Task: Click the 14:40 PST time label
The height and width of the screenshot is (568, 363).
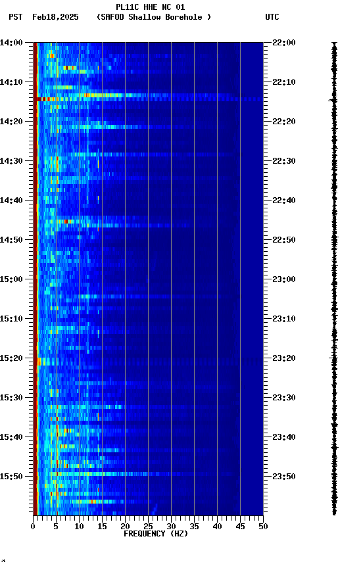Action: [11, 201]
